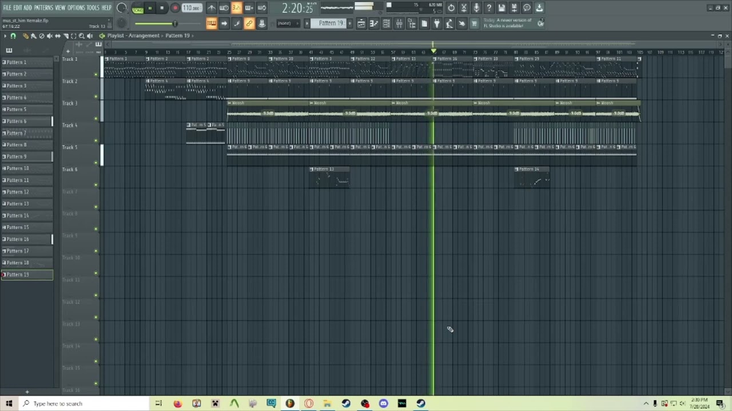
Task: Click the plus button beside Pattern 19
Action: [350, 23]
